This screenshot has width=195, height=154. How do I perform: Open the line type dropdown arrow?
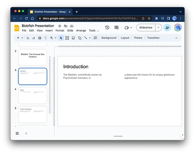pyautogui.click(x=90, y=38)
